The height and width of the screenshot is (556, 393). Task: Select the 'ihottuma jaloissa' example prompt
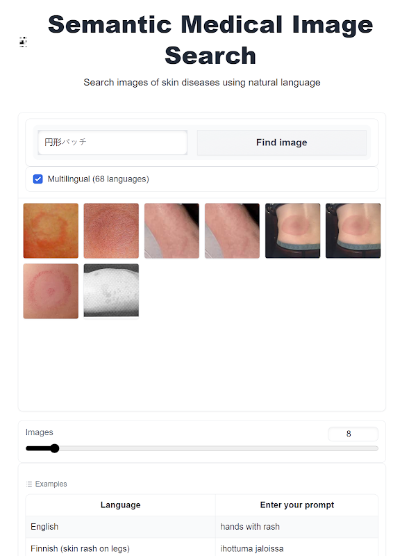click(x=252, y=548)
